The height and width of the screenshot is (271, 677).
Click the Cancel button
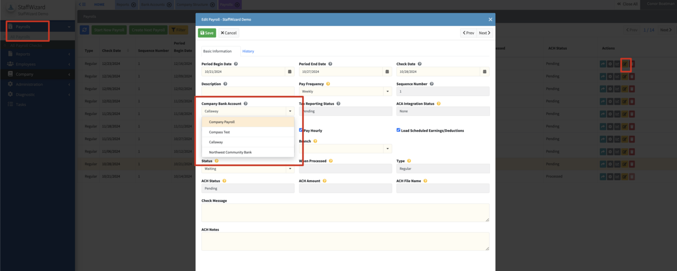tap(228, 33)
